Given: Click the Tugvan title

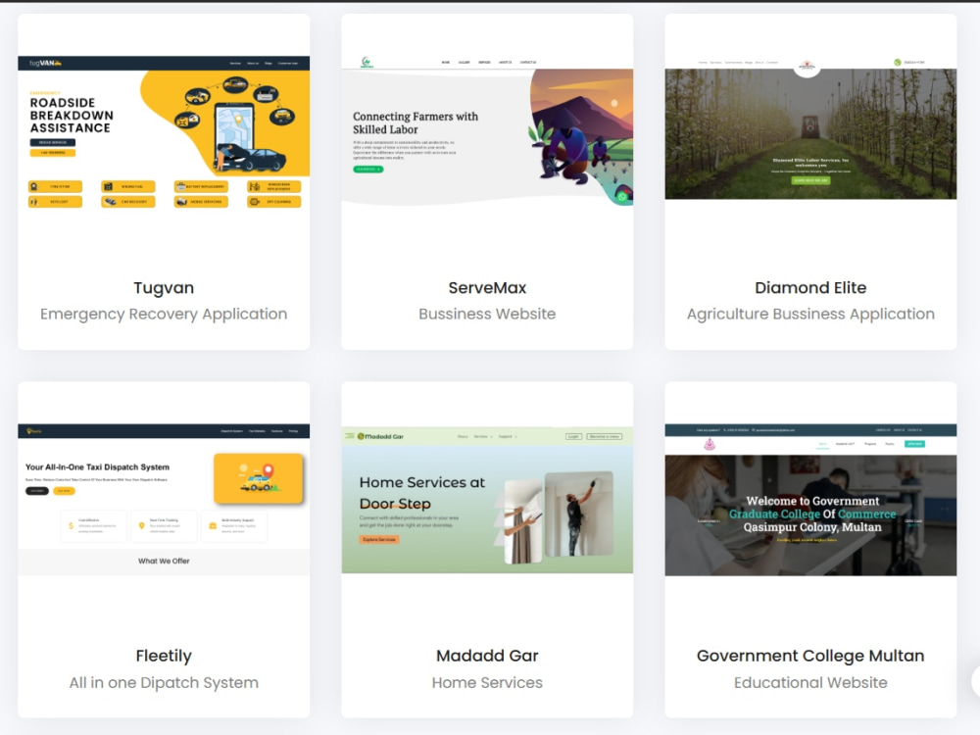Looking at the screenshot, I should (x=164, y=288).
